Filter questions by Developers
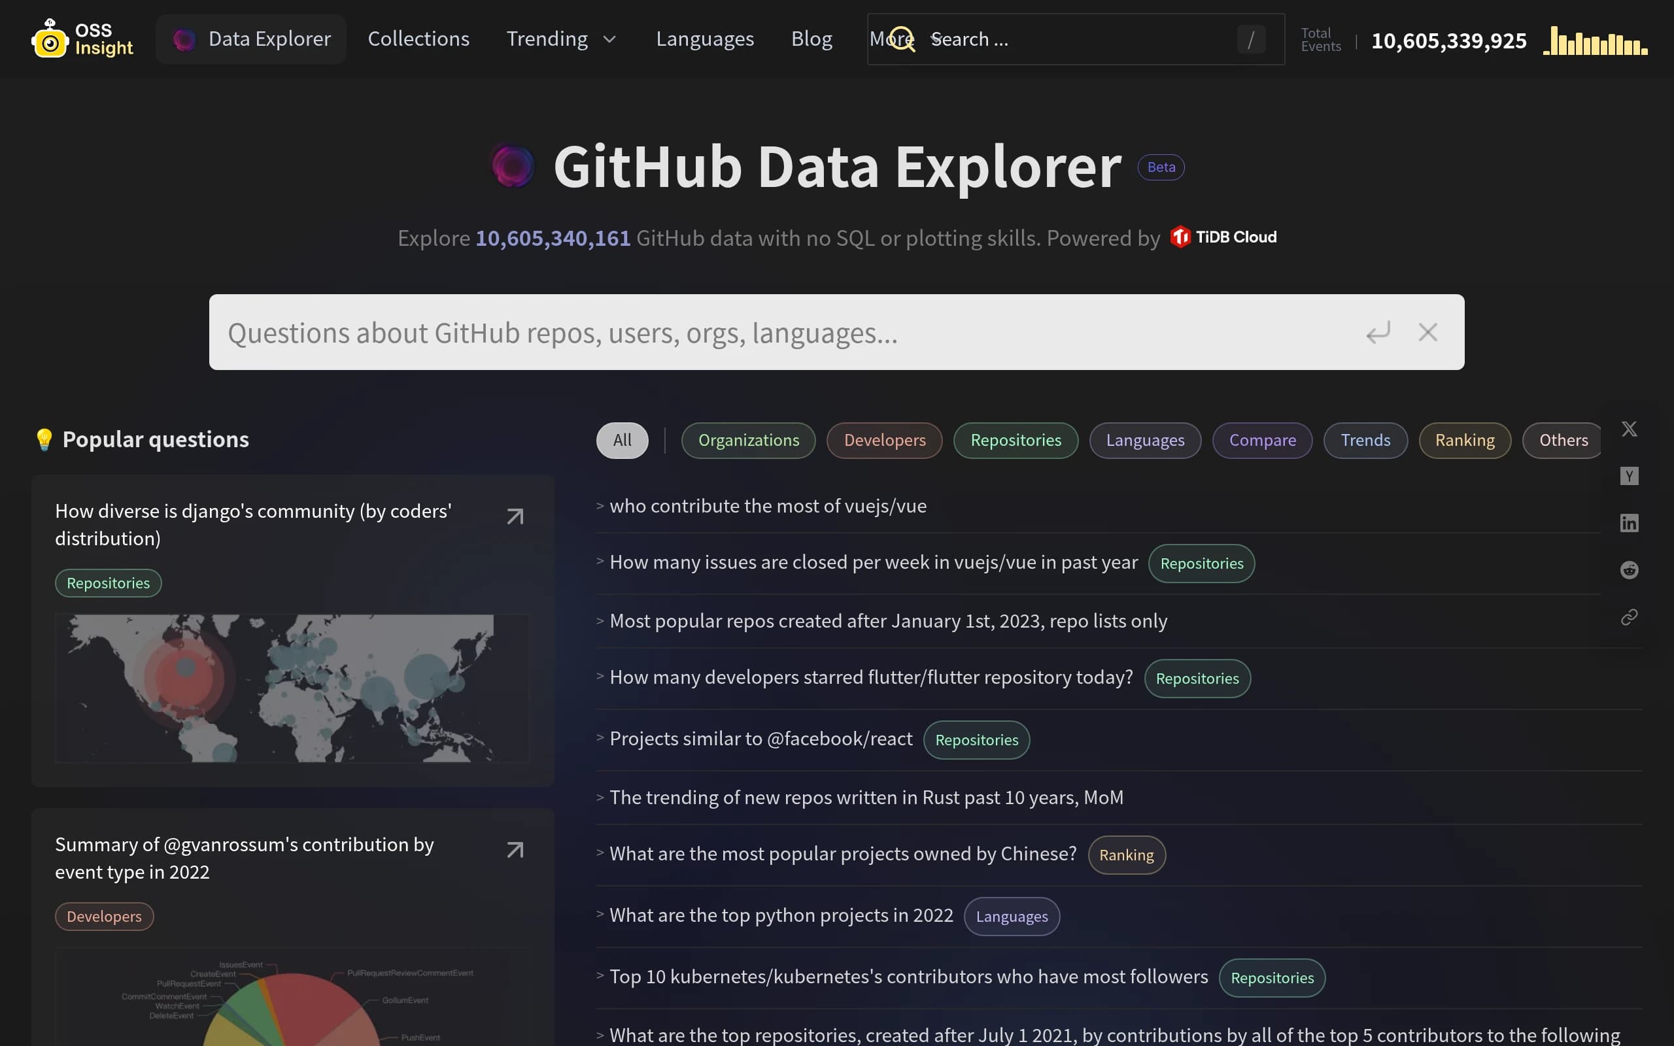The height and width of the screenshot is (1046, 1674). coord(884,440)
